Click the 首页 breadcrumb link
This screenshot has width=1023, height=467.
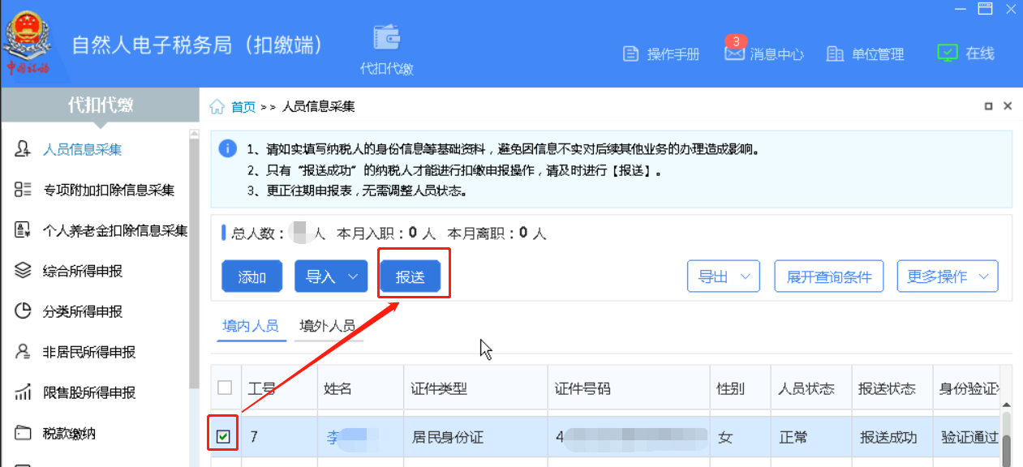tap(243, 107)
